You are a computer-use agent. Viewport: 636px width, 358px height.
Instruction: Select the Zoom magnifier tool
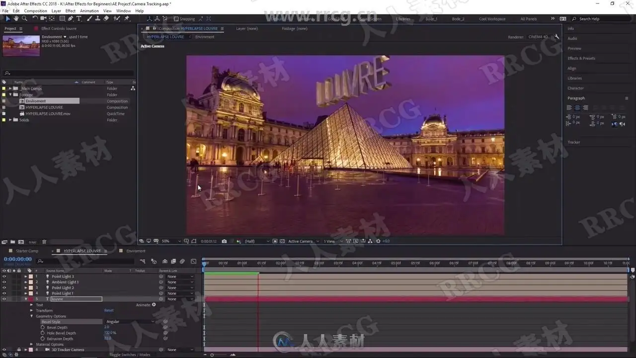[x=24, y=18]
